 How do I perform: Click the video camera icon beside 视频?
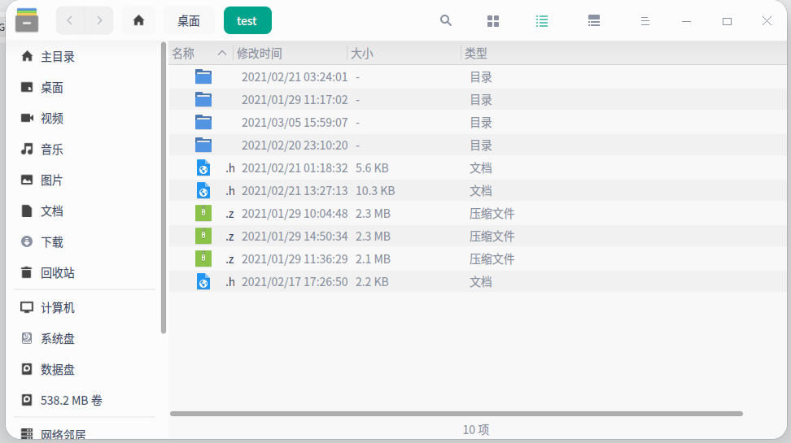(x=27, y=118)
